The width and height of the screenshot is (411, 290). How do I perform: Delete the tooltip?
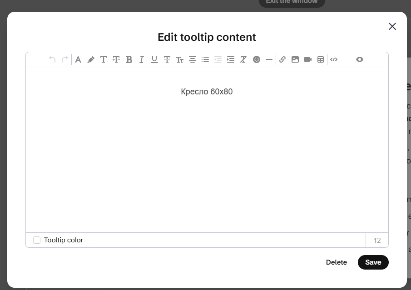click(x=337, y=262)
